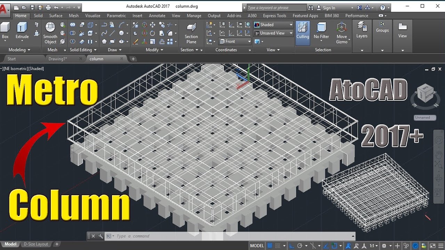The width and height of the screenshot is (445, 250).
Task: Expand the Modeling panel
Action: [19, 50]
